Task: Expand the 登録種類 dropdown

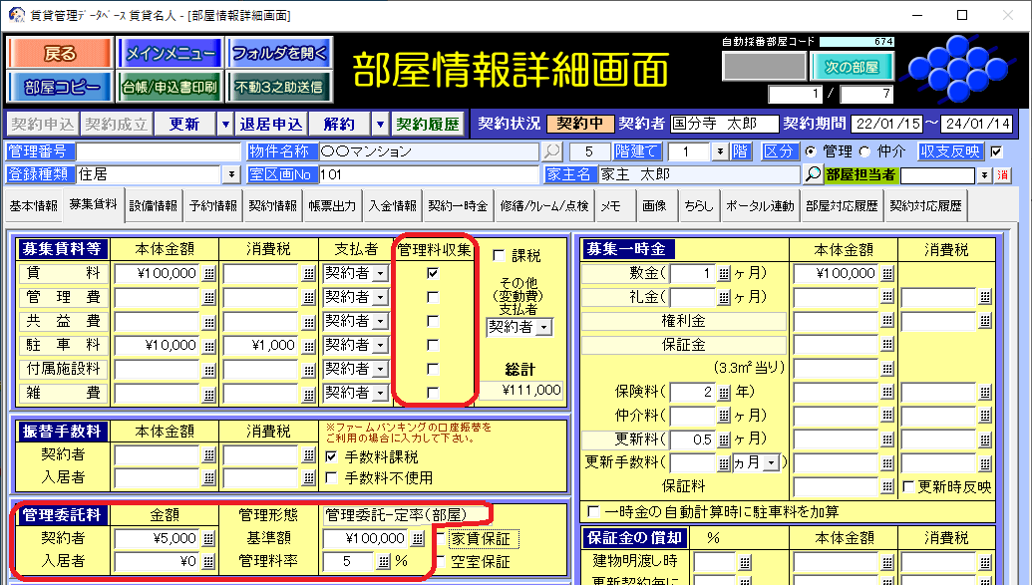Action: (231, 174)
